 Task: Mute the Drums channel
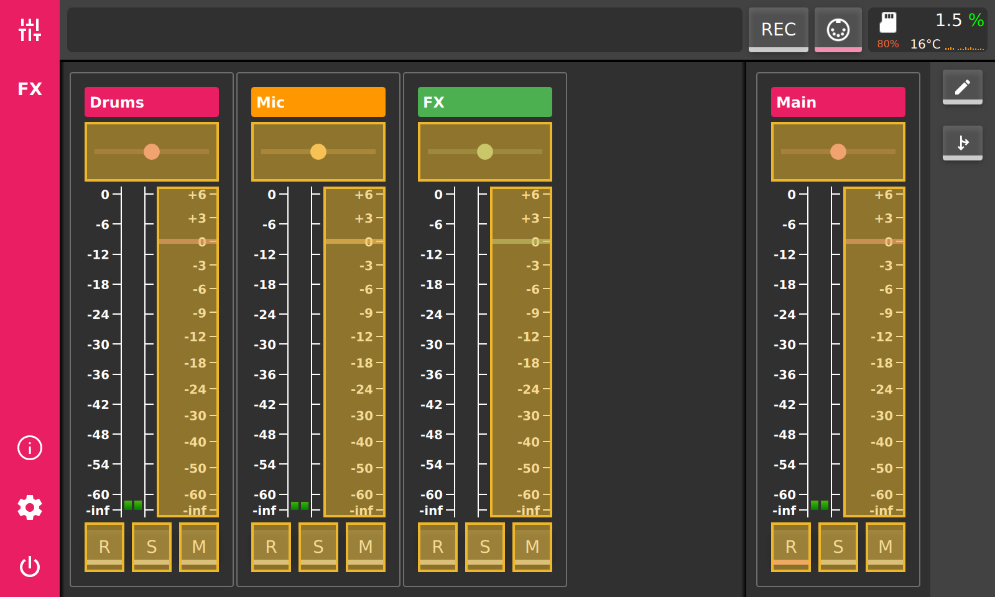point(199,547)
